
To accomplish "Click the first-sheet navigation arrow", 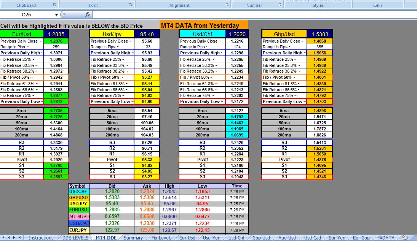I will coord(3,238).
